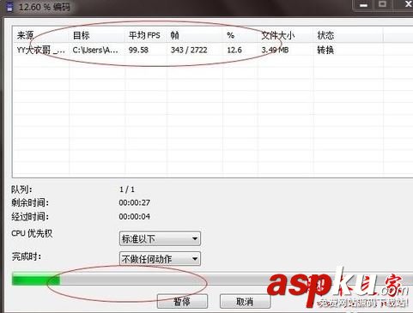Click the 12.6 percent cell
This screenshot has width=413, height=313.
click(234, 50)
